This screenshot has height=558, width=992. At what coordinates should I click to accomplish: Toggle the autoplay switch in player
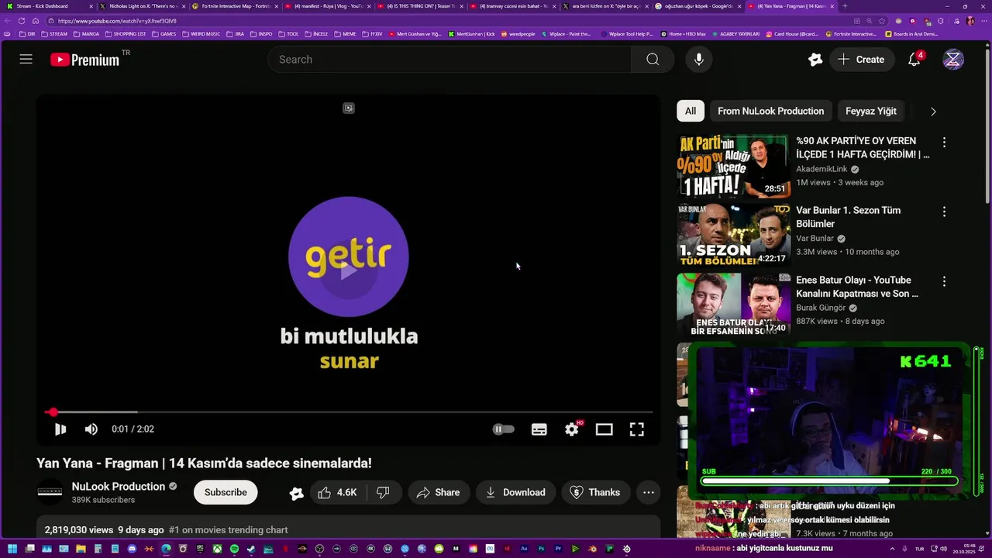[504, 429]
